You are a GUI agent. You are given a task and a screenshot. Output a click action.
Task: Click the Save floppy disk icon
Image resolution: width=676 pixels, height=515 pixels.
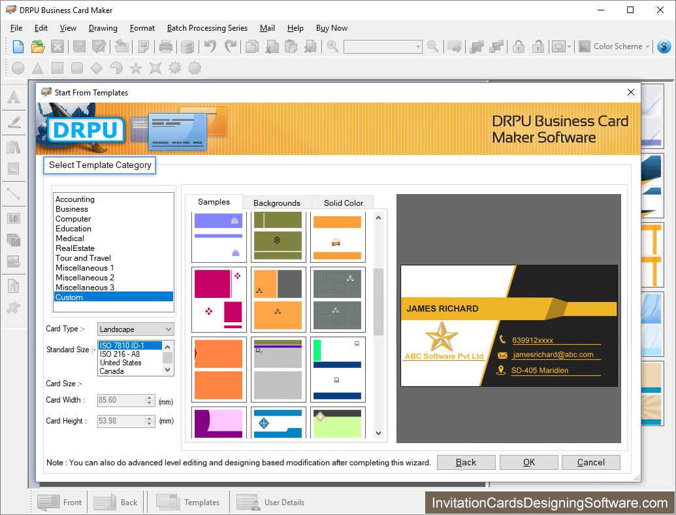(79, 46)
